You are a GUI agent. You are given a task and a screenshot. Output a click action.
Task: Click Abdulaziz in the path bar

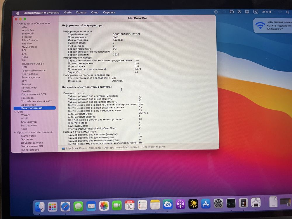coord(95,148)
